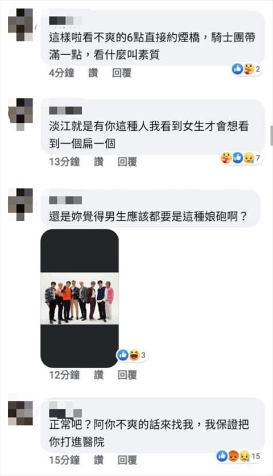The height and width of the screenshot is (476, 273).
Task: Click 讚 on the 13分鐘 comment
Action: 99,162
